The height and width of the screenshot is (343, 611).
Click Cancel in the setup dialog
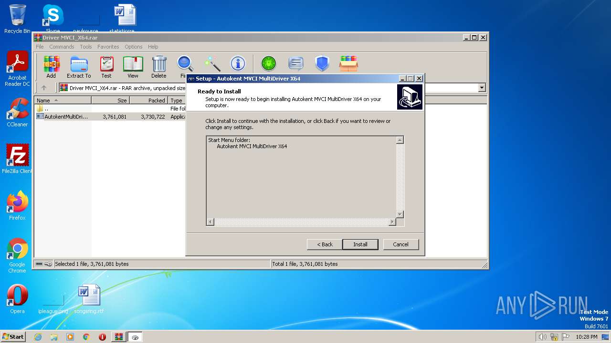click(x=400, y=244)
